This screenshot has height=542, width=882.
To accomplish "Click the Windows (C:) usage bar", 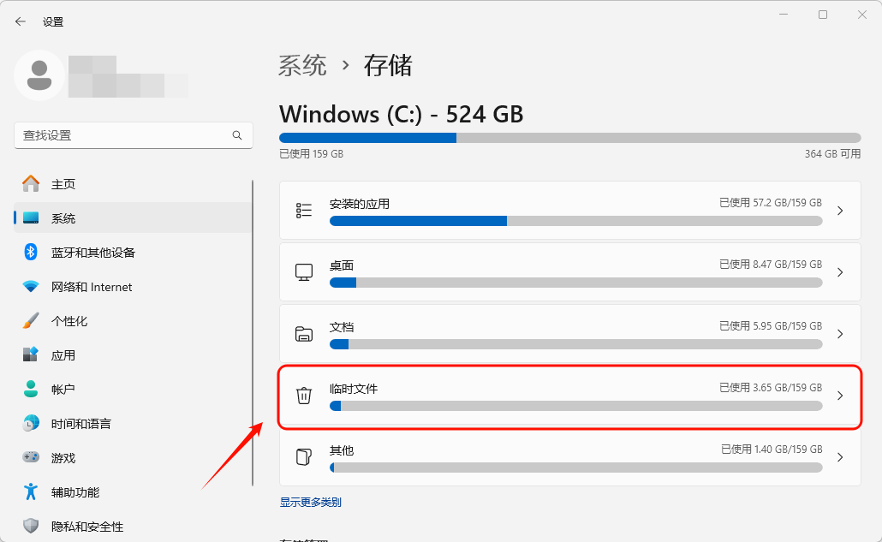I will tap(569, 138).
